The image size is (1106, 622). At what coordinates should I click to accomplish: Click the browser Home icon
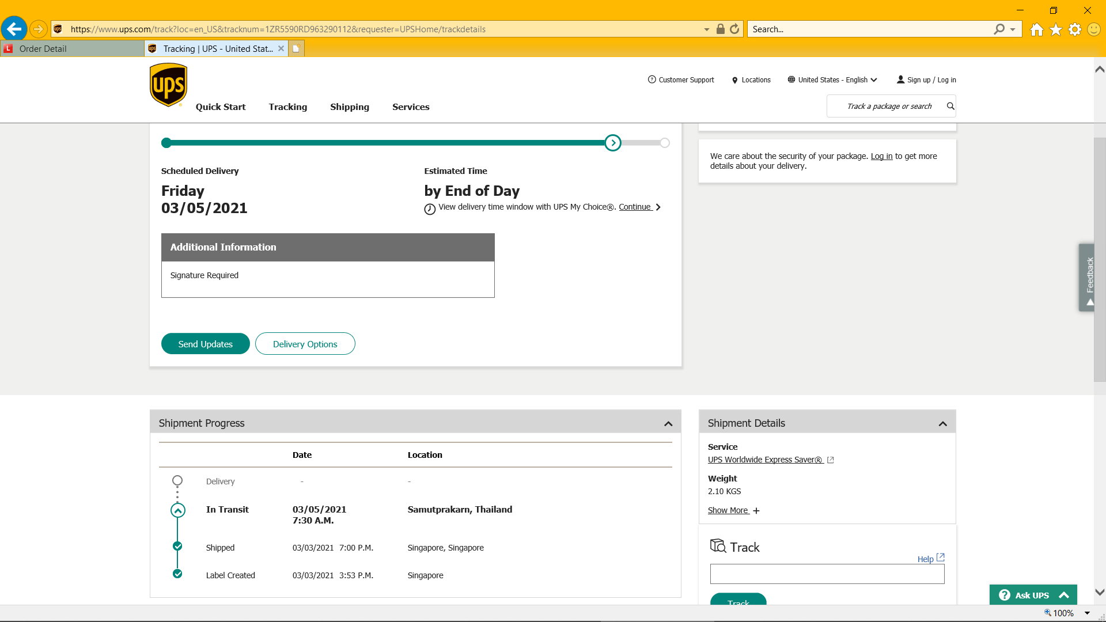[1037, 29]
